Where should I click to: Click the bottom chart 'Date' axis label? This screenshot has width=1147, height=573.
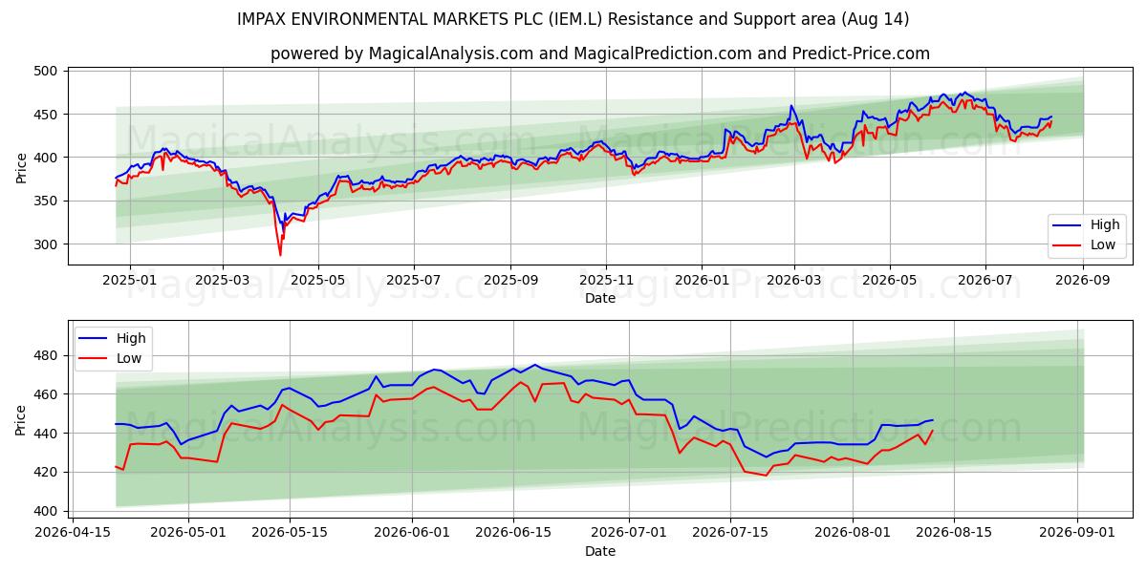tap(600, 551)
